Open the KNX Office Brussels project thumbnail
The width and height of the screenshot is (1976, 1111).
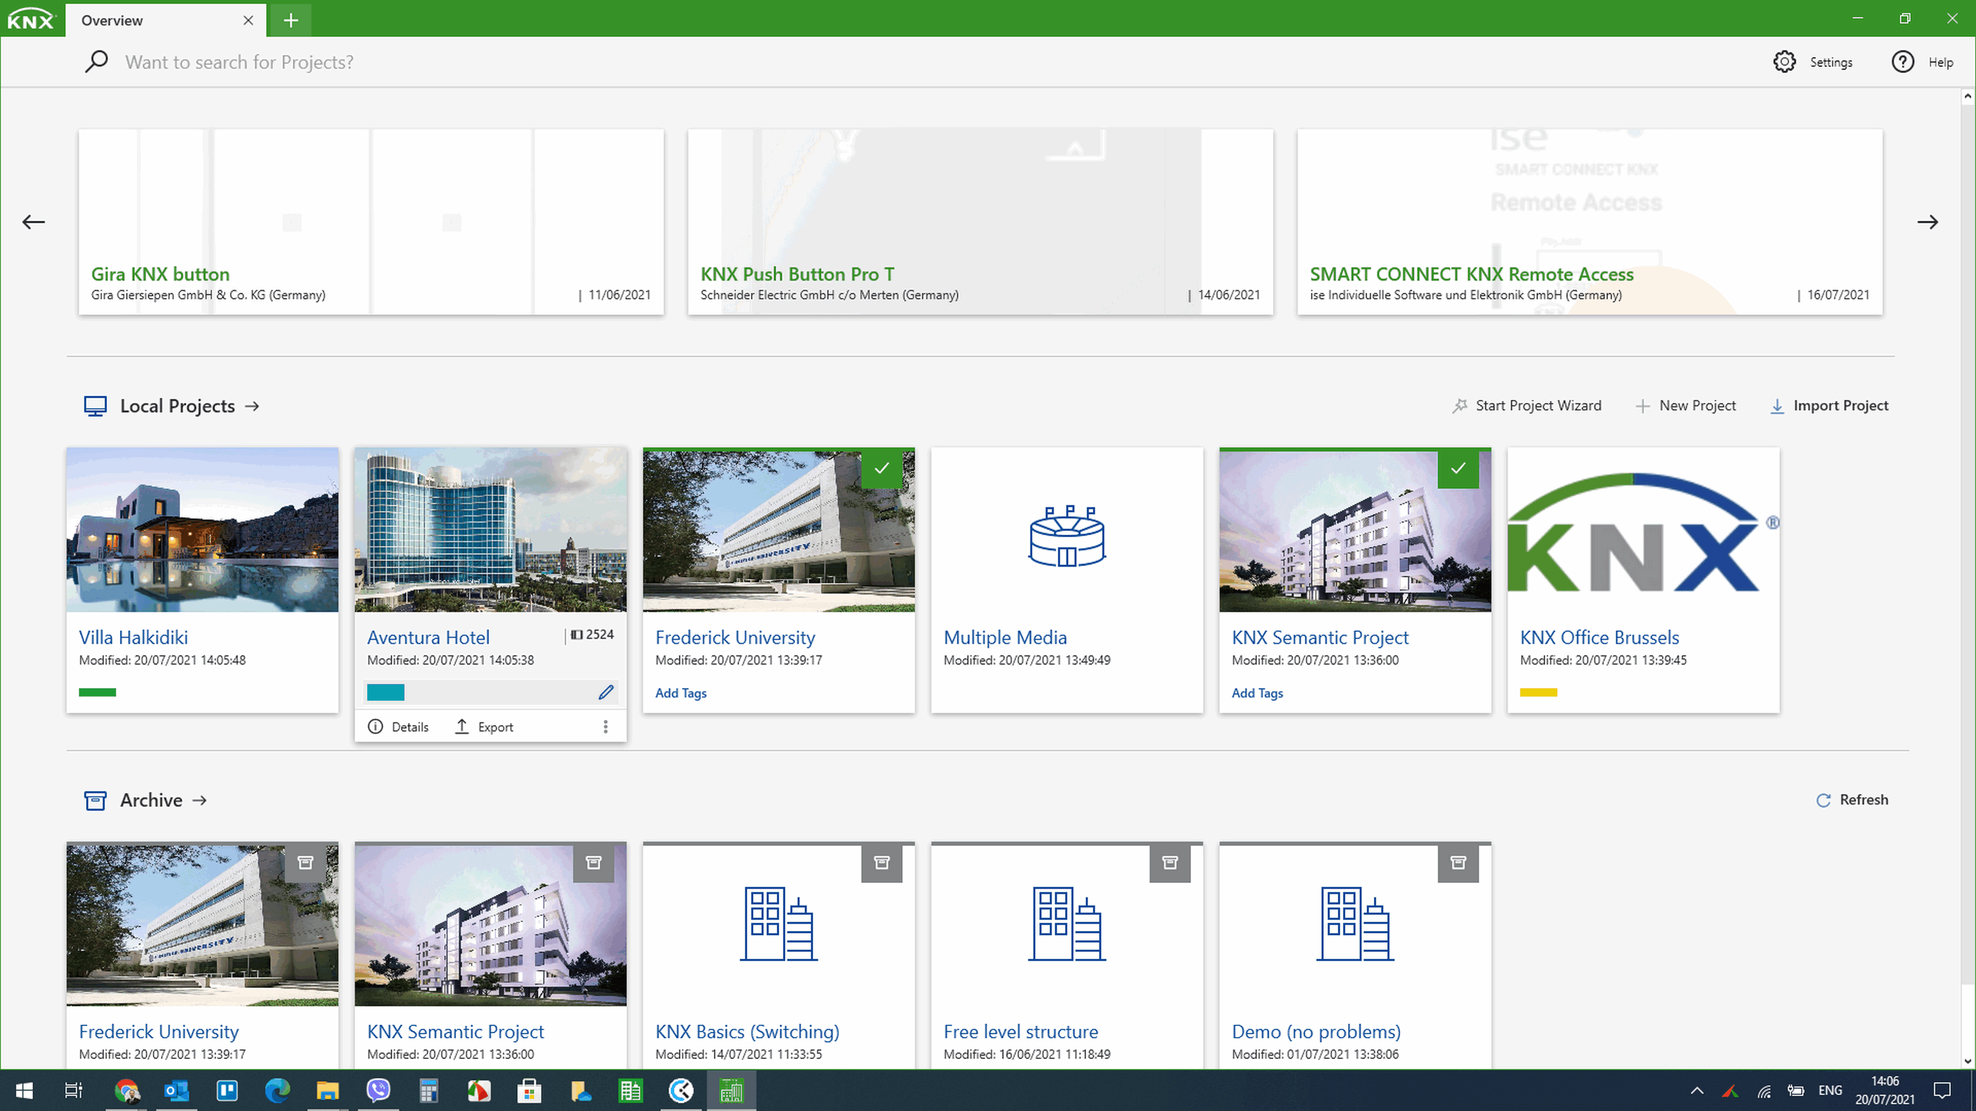(x=1643, y=530)
